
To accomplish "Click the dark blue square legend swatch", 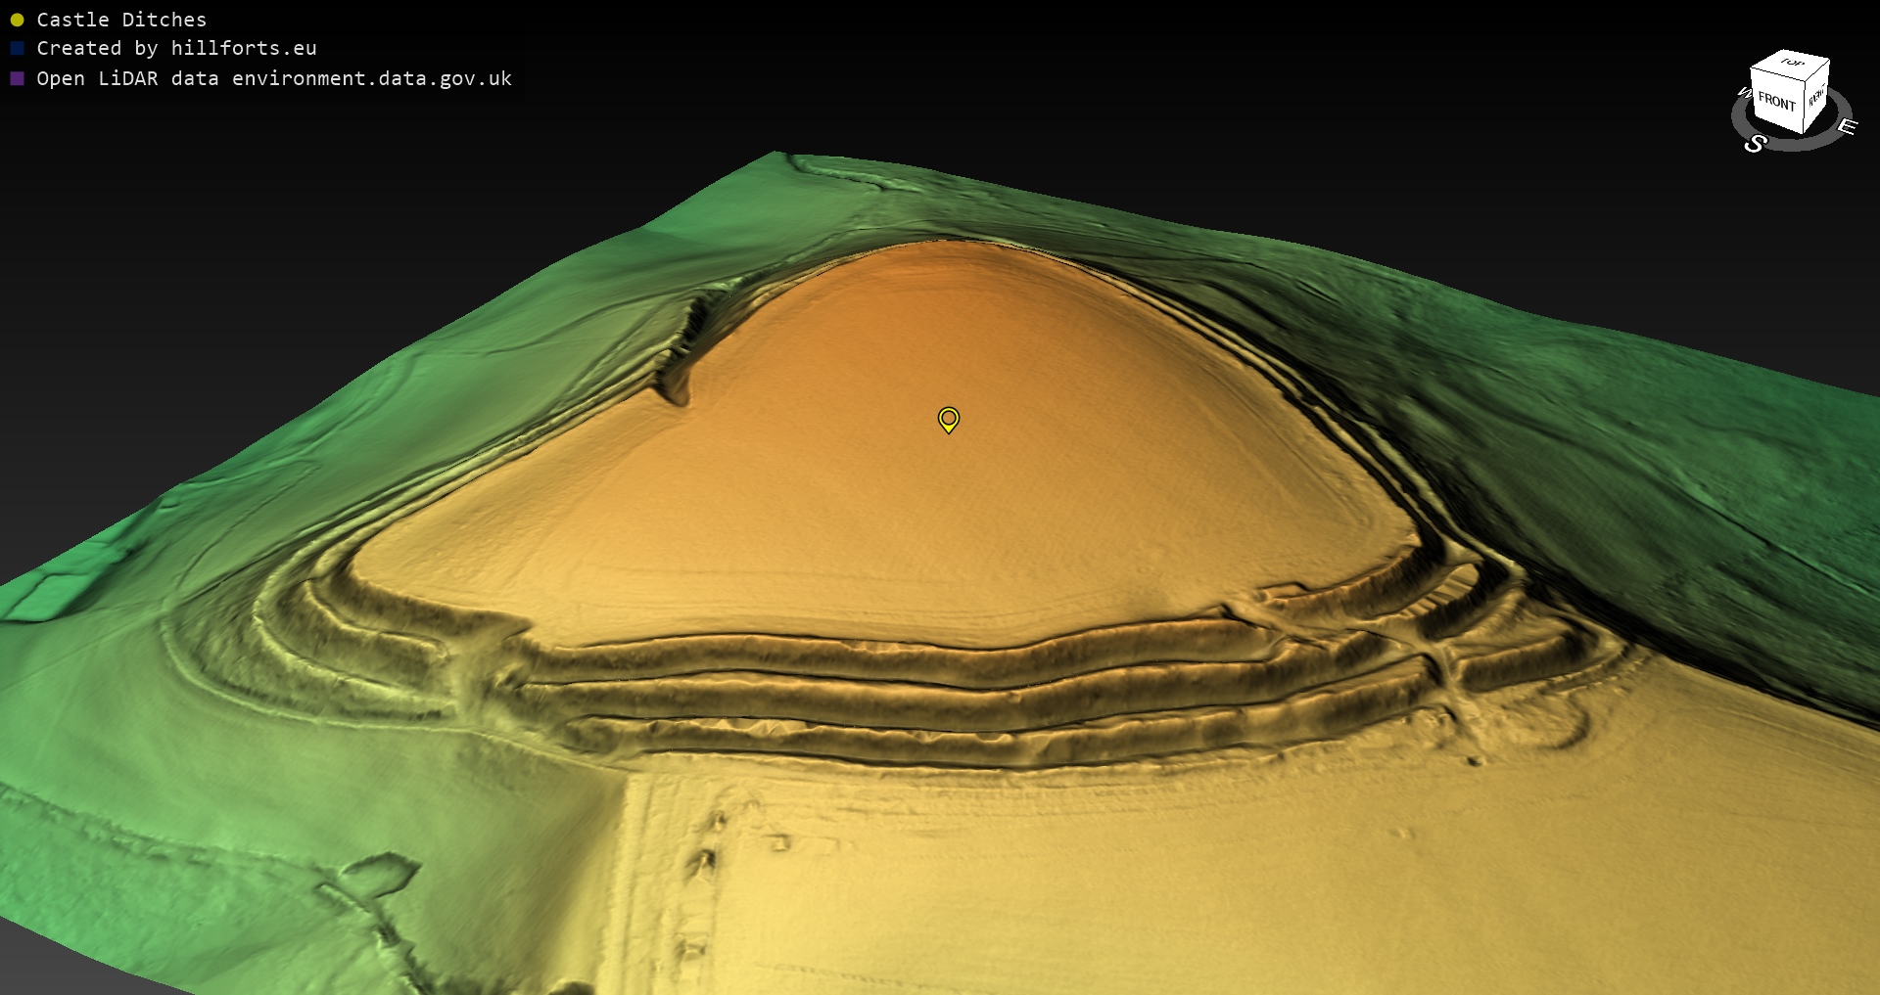I will 17,48.
